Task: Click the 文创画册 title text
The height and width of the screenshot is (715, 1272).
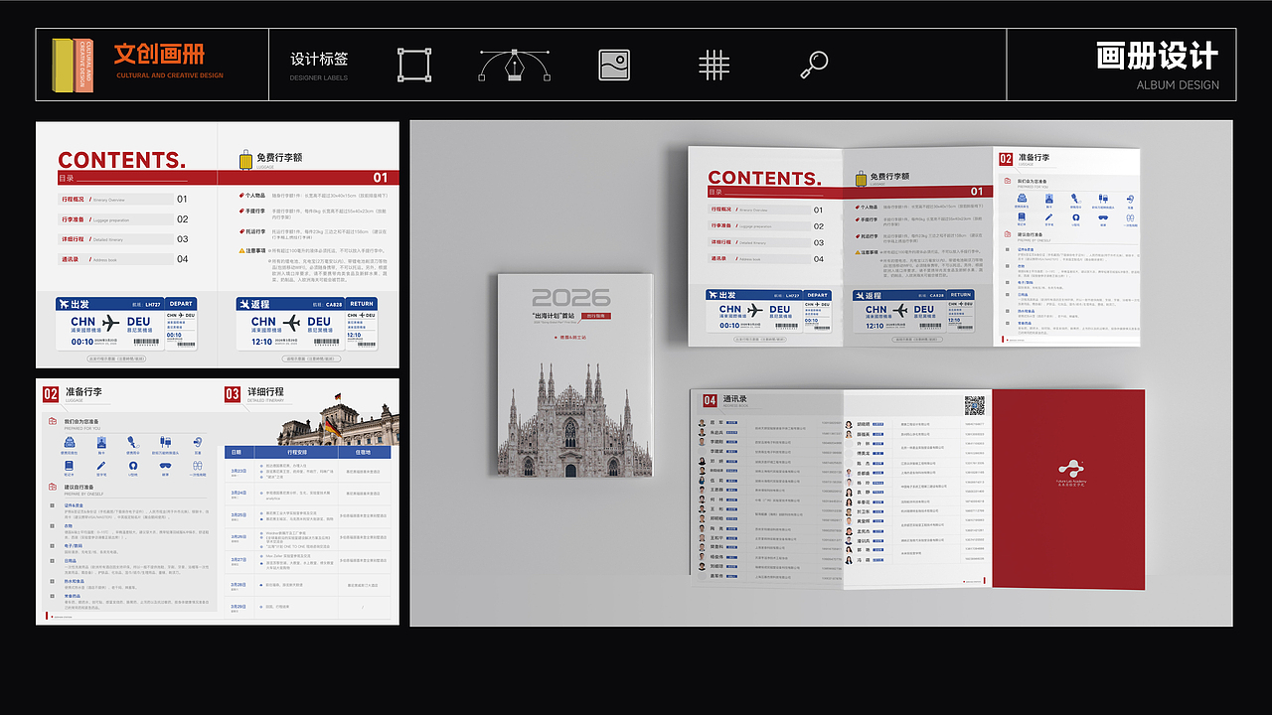Action: tap(159, 55)
